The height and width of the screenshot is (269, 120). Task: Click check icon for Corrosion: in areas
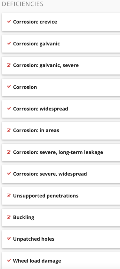coord(9,130)
